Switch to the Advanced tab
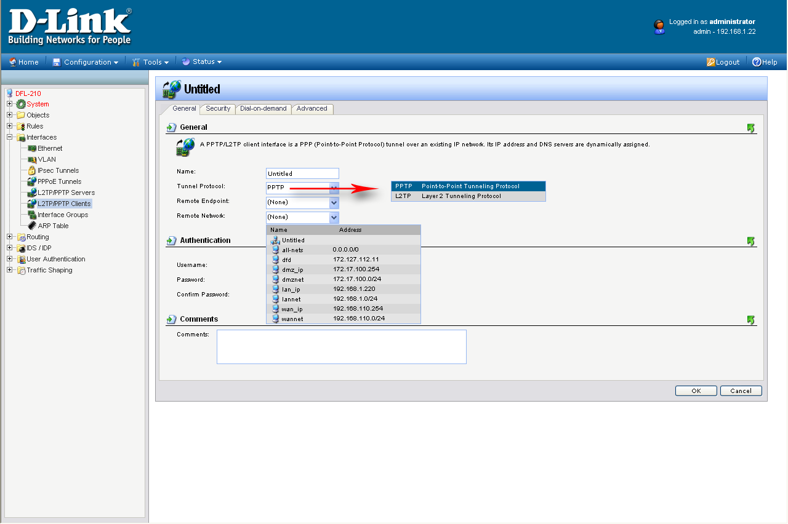 coord(312,109)
